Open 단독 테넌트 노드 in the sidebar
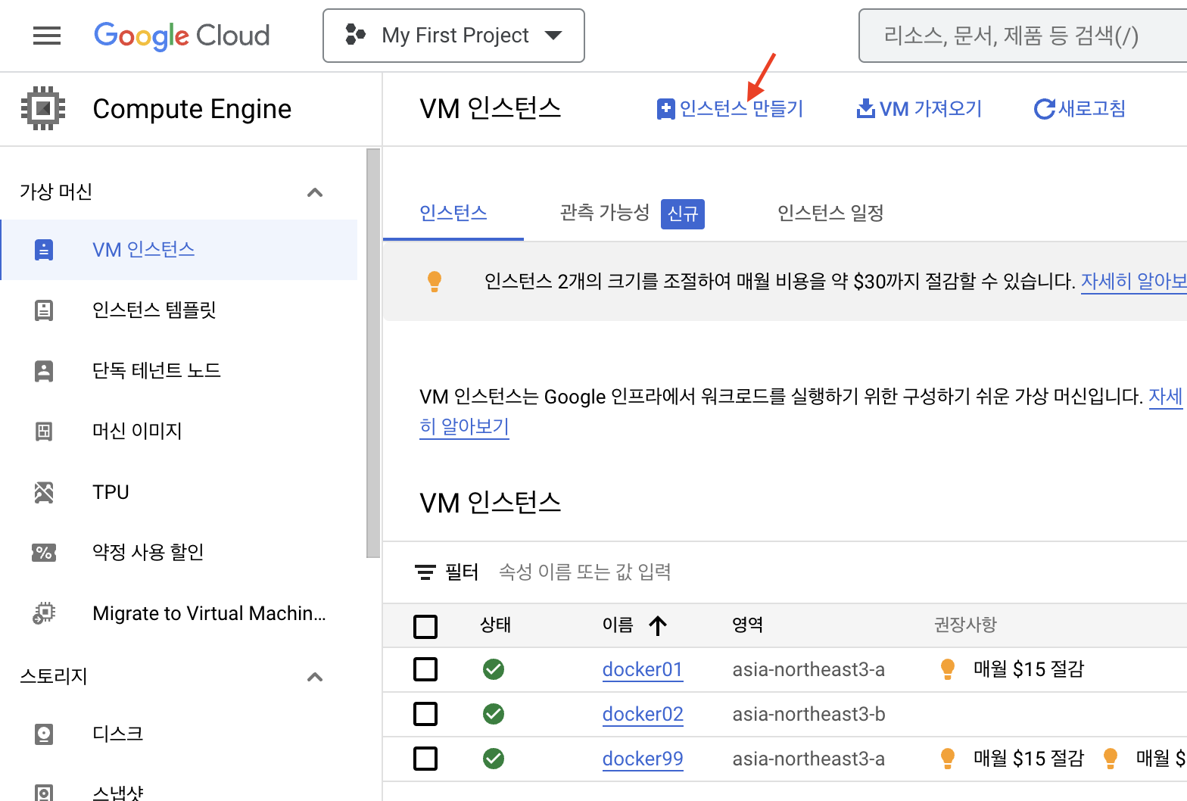Screen dimensions: 1187x801 (x=179, y=371)
